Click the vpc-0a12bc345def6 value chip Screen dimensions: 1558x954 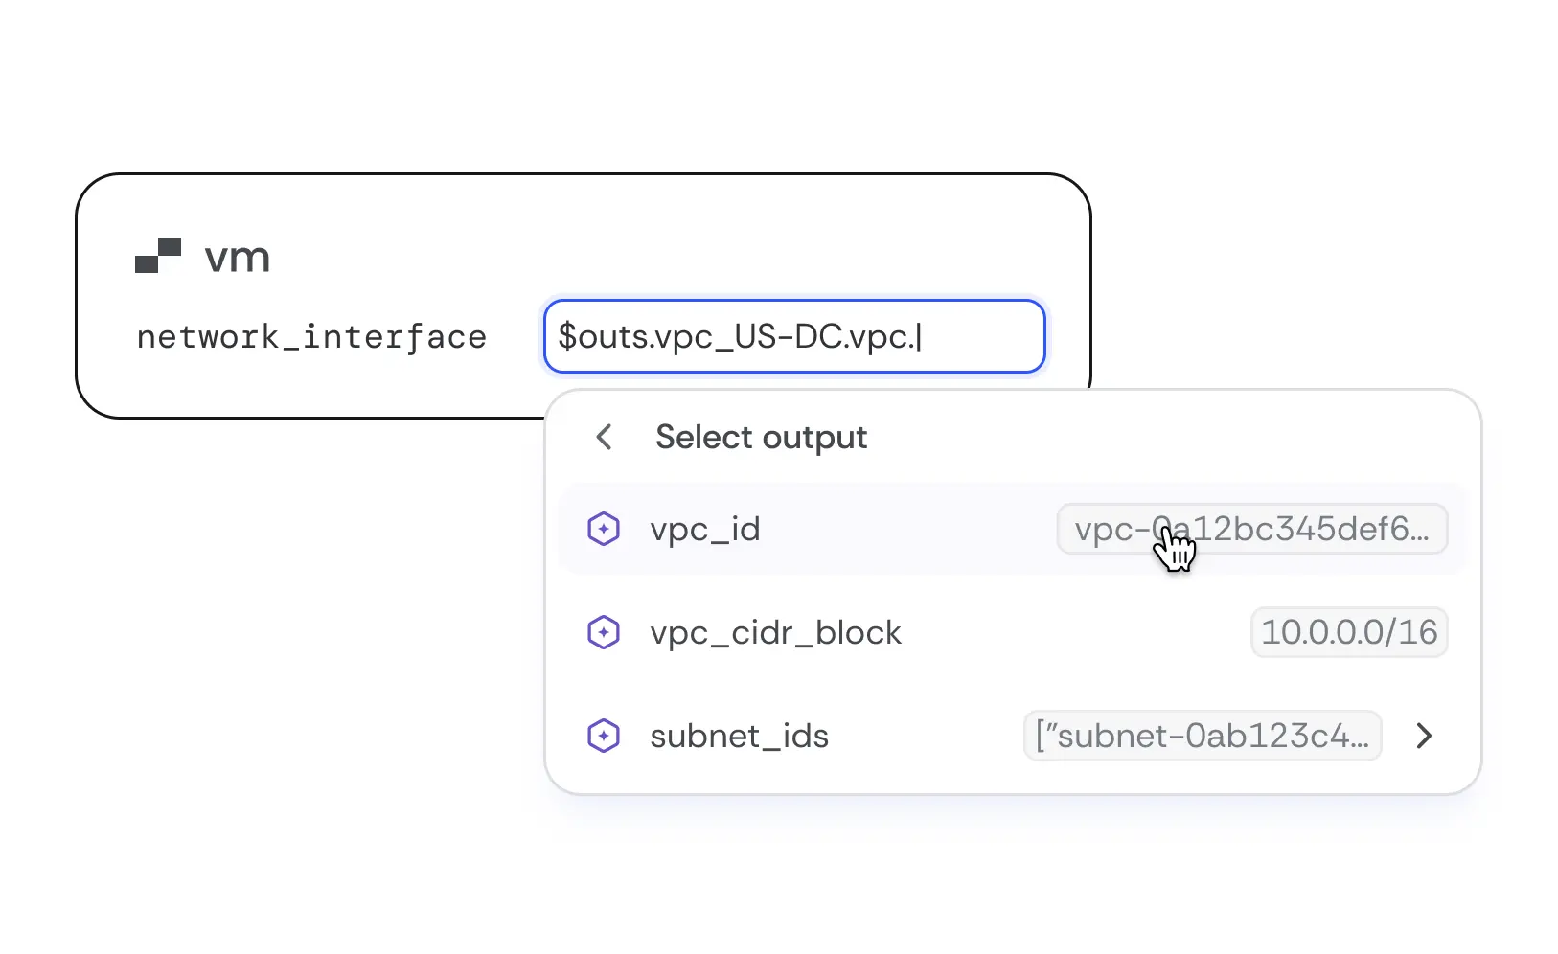point(1251,529)
